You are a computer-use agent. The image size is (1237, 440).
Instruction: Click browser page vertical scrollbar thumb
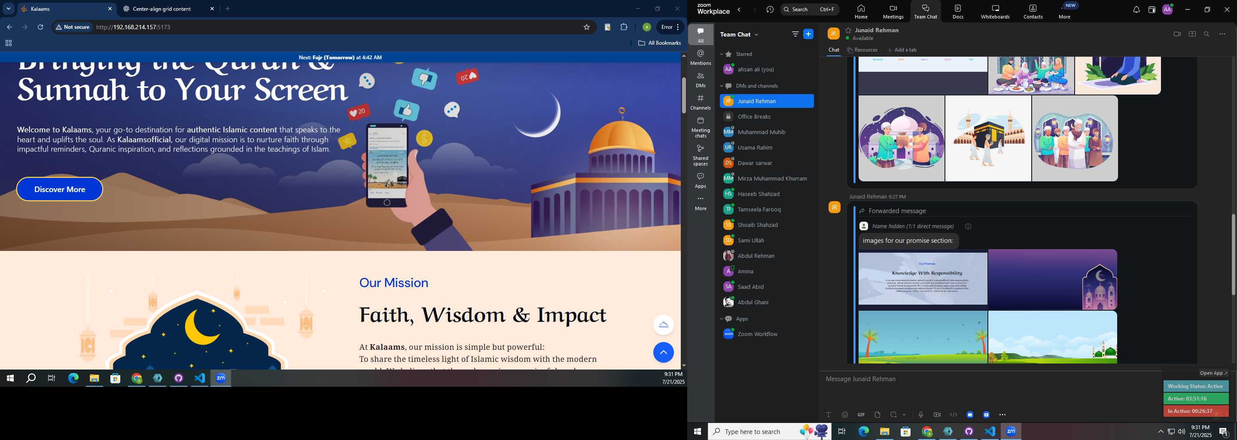coord(683,95)
